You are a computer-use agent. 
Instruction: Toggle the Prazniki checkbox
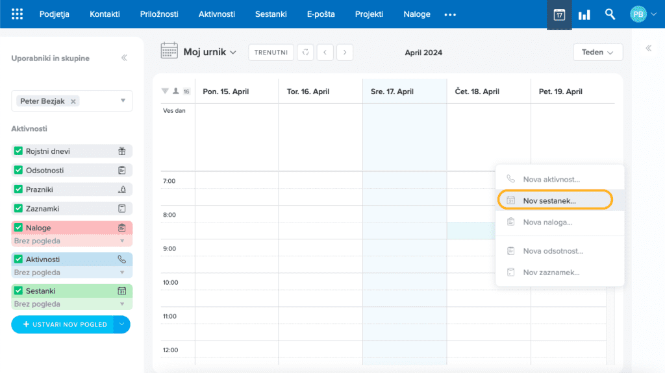18,189
